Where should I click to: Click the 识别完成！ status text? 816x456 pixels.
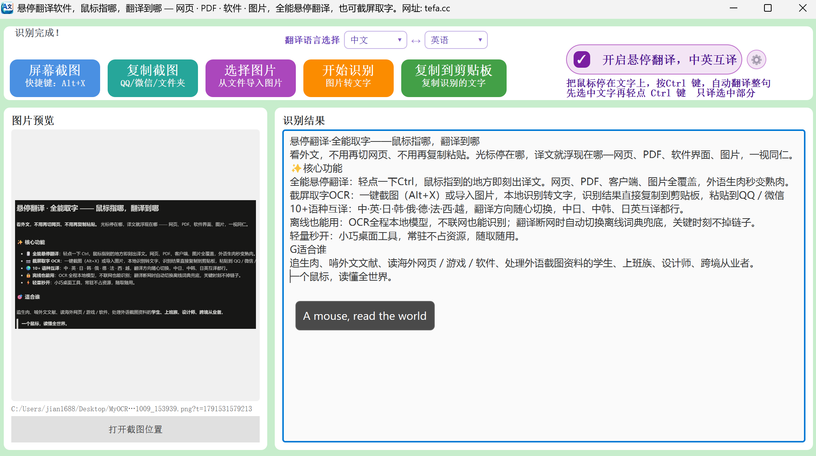click(x=37, y=33)
